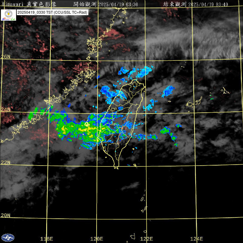Click the 120E longitude label
The width and height of the screenshot is (243, 243).
pos(97,239)
